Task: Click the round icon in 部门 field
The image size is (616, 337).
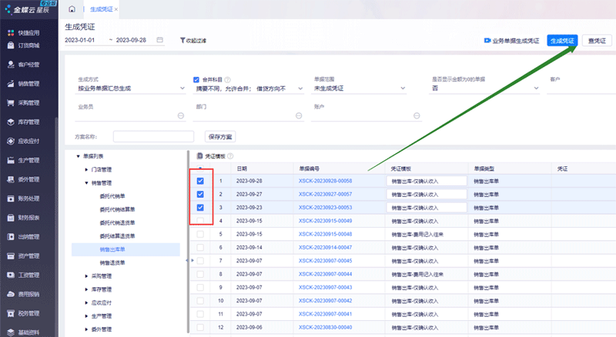Action: (299, 116)
